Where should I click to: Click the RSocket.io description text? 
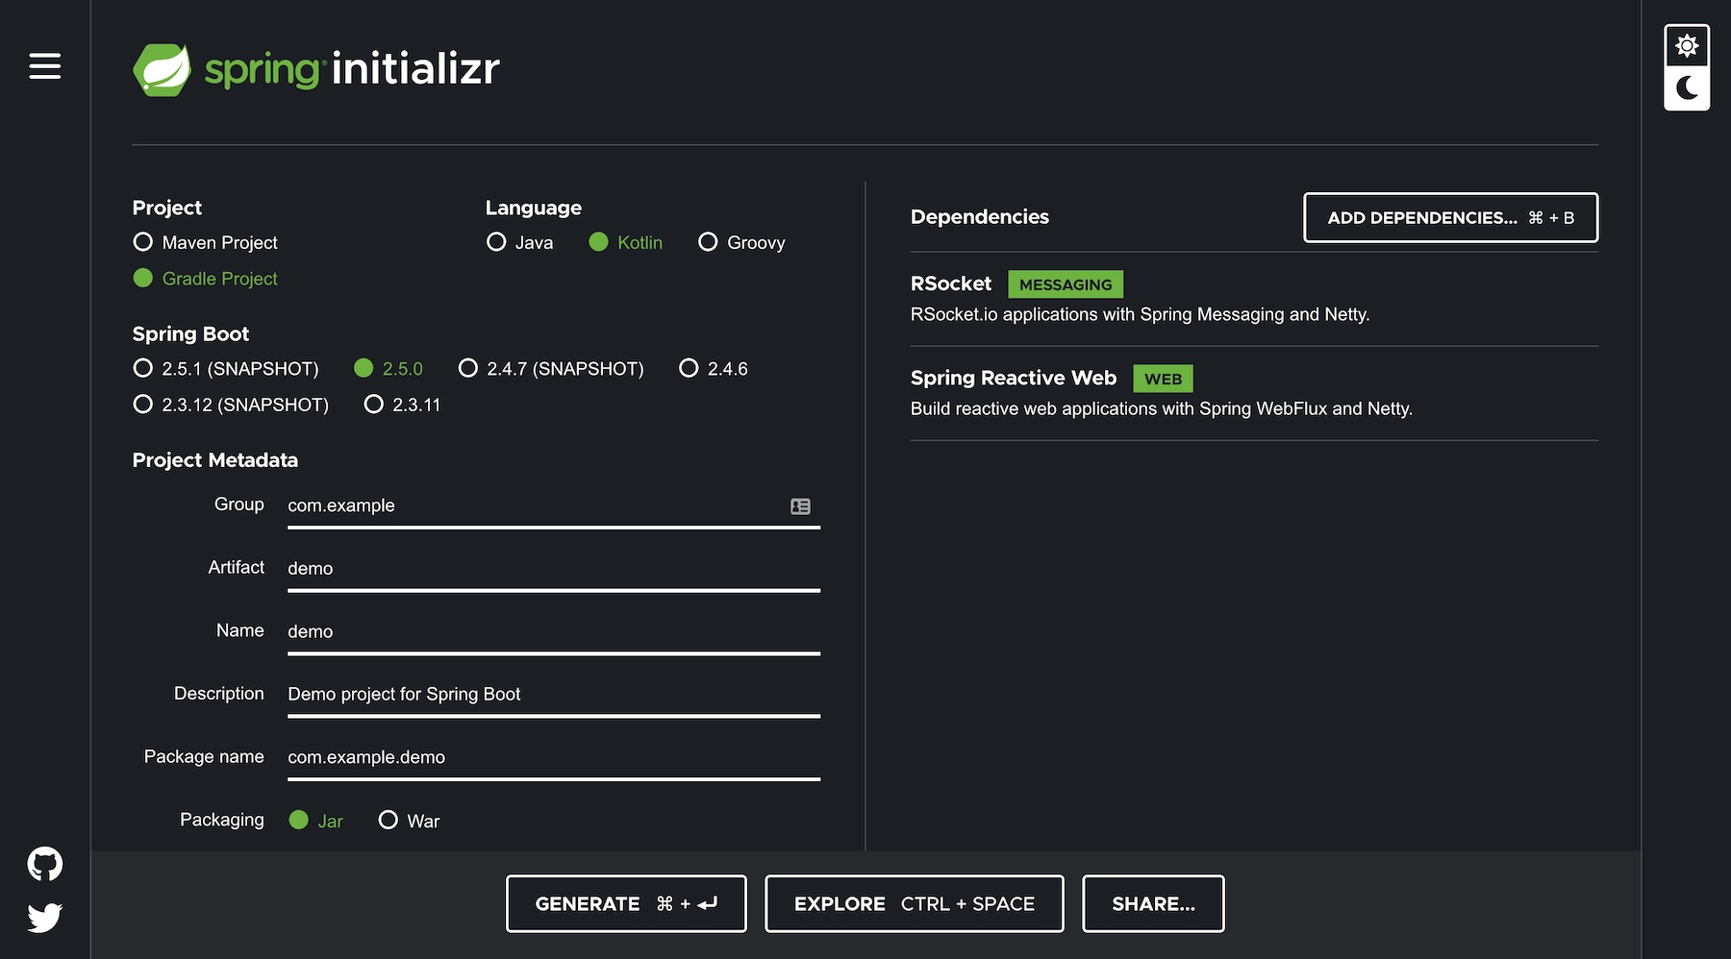(x=1141, y=314)
